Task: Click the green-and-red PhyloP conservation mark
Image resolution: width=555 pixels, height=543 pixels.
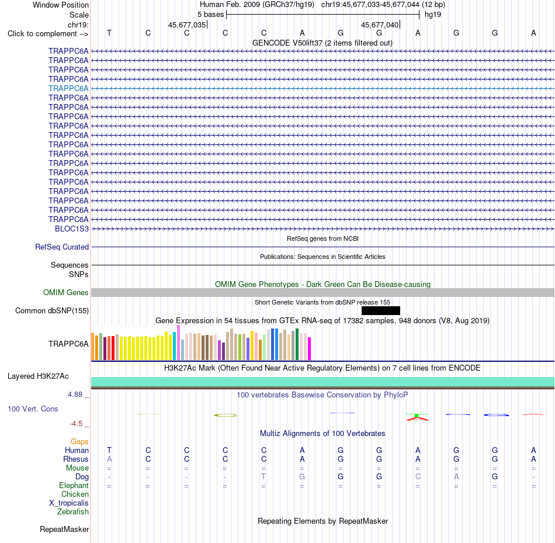Action: click(417, 417)
